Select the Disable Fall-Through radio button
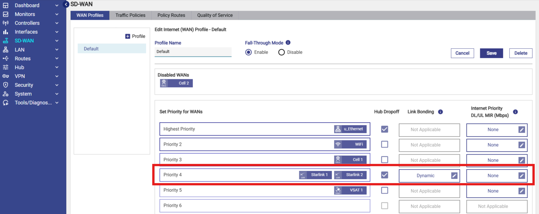The width and height of the screenshot is (539, 214). tap(281, 52)
